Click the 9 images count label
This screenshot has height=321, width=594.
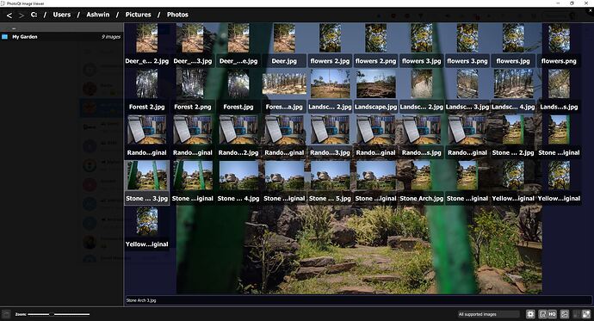[111, 37]
